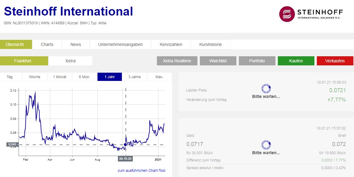Open Xetra Realtime quotes
Screen dimensions: 354x177
tap(177, 61)
